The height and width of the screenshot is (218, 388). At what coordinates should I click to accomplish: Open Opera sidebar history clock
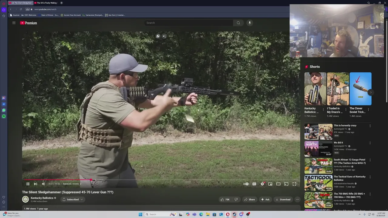[4, 202]
